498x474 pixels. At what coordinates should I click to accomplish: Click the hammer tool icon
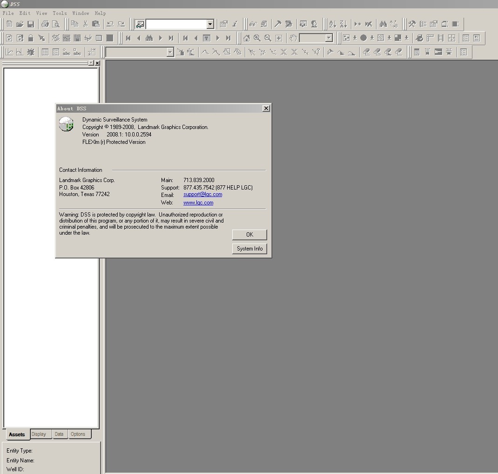(x=278, y=24)
